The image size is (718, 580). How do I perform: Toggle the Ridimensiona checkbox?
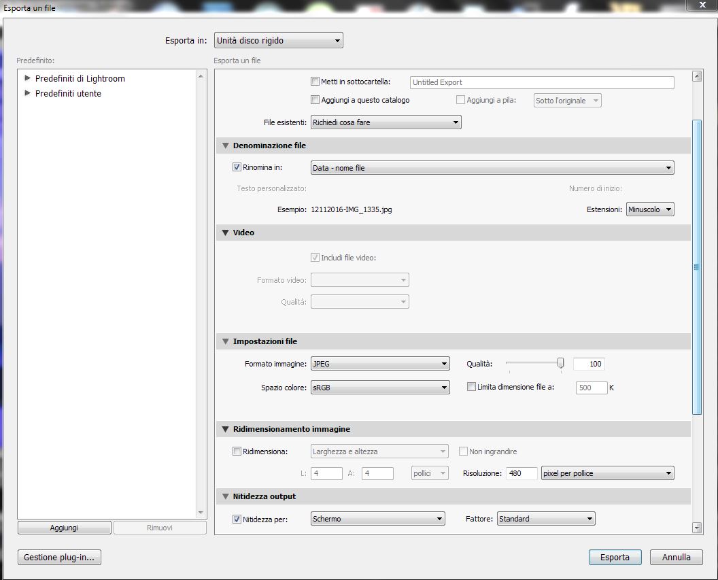tap(237, 451)
